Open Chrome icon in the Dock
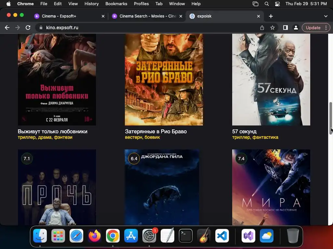This screenshot has height=249, width=333. [113, 236]
